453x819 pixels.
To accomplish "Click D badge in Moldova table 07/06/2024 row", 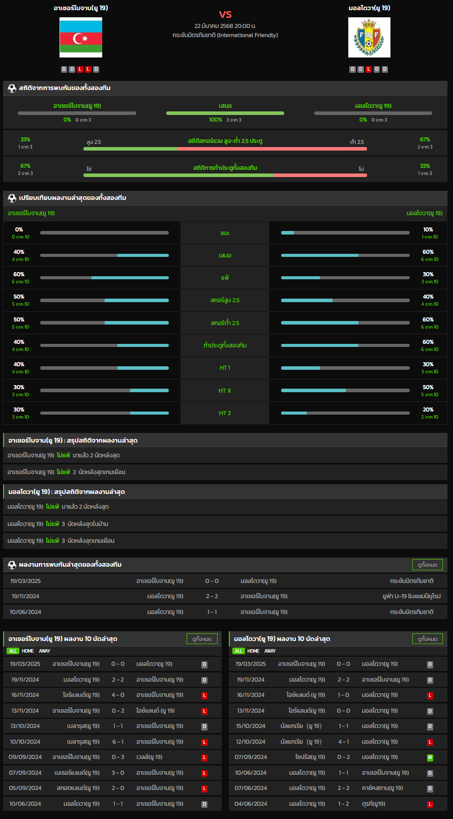I will pos(430,788).
